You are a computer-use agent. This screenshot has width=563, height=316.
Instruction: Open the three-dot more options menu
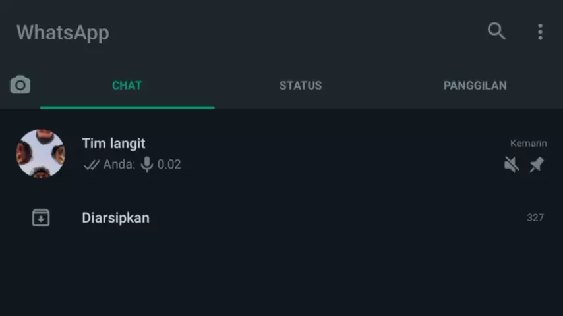(540, 32)
